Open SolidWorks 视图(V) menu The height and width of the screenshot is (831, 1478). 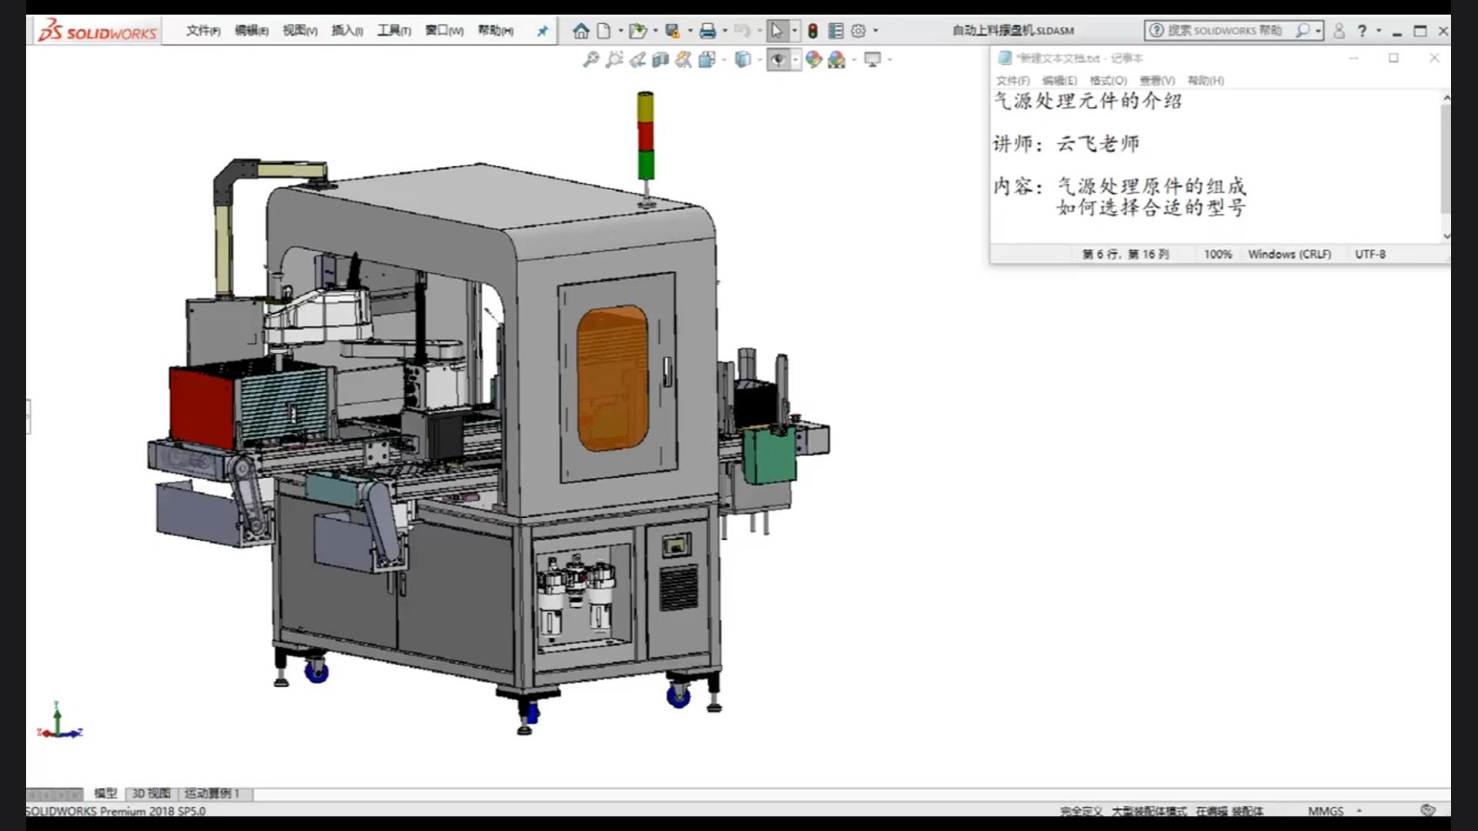click(x=300, y=31)
